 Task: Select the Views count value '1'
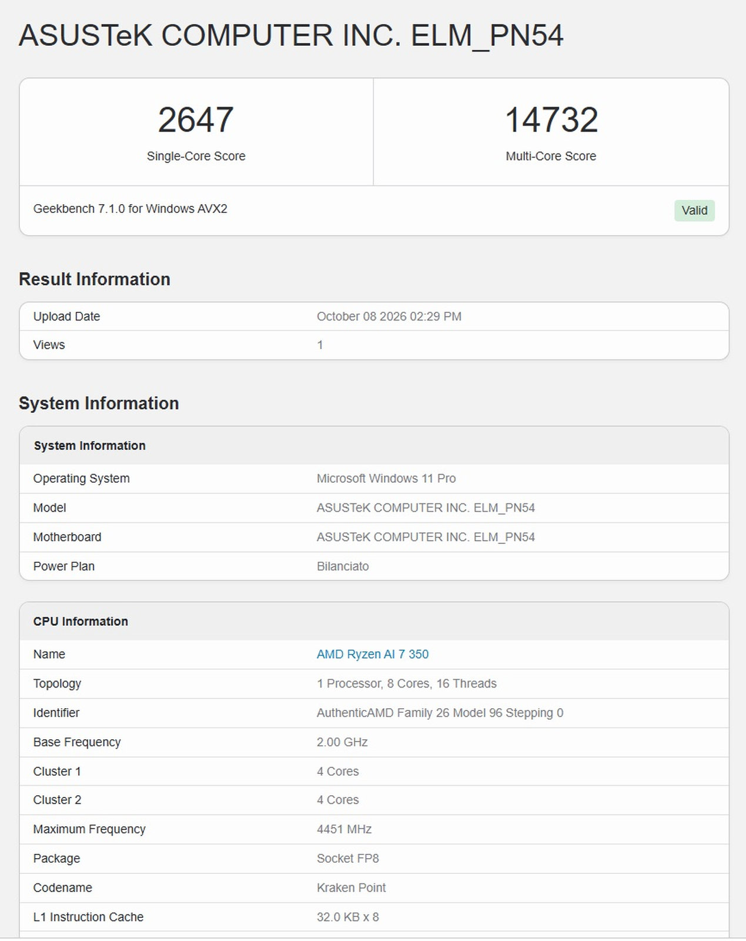coord(320,345)
